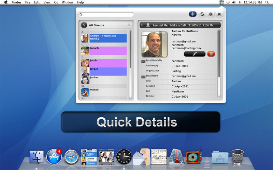Click the volume speaker menu bar icon
Screen dimensions: 273x170
(234, 2)
